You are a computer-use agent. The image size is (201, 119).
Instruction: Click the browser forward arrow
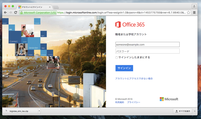coord(10,13)
